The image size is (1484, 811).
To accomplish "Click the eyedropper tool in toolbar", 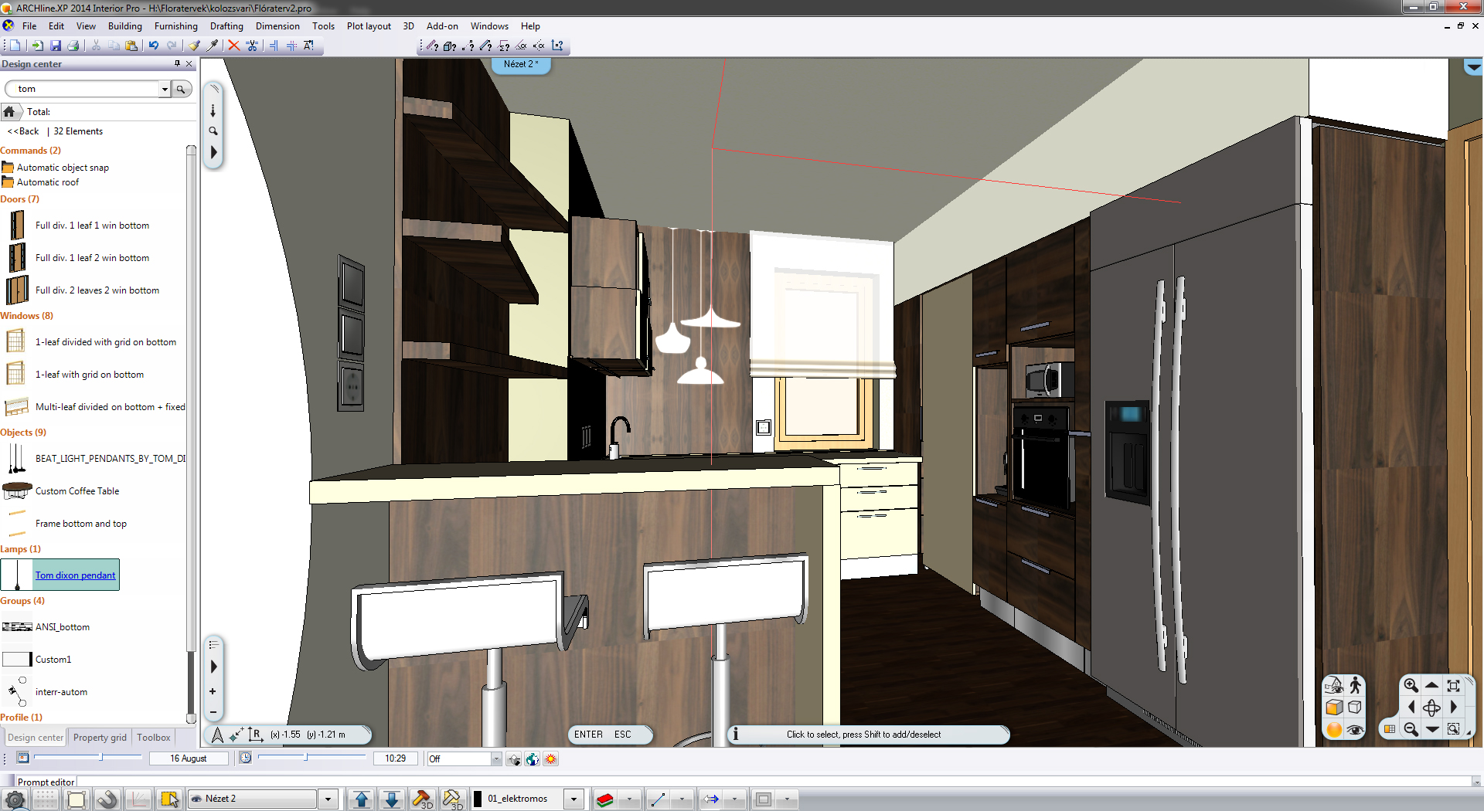I will click(x=213, y=46).
